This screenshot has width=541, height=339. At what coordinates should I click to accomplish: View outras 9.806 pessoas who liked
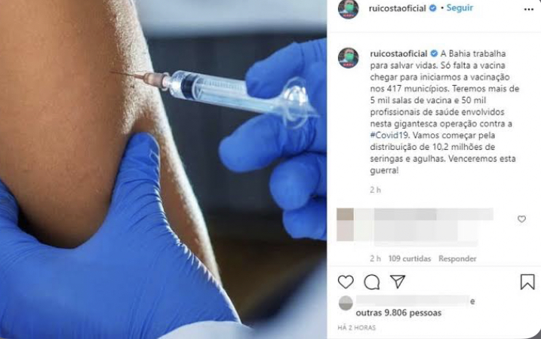[398, 313]
